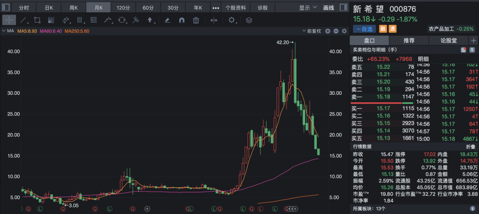This screenshot has height=214, width=479.
Task: Collapse 行情数据 section via 折叠
Action: pos(471,147)
